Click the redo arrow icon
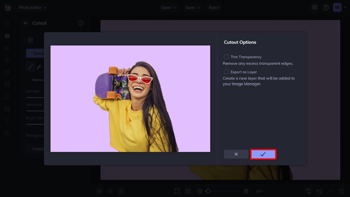 (331, 191)
